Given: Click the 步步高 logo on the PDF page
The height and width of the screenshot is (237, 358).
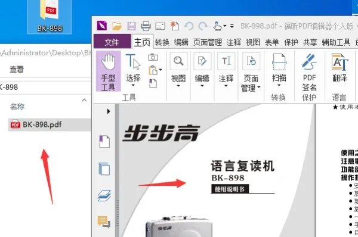Looking at the screenshot, I should 162,133.
